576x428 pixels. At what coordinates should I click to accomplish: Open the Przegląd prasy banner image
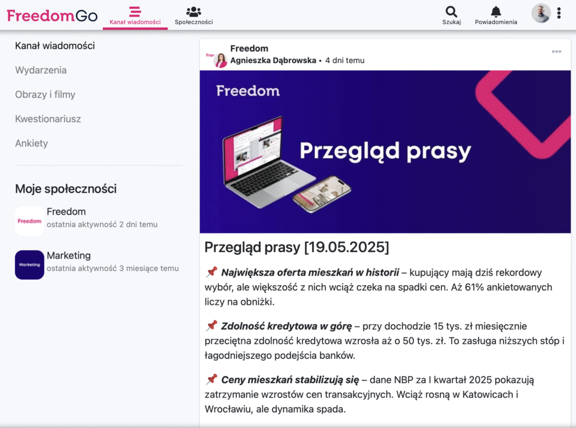[385, 152]
